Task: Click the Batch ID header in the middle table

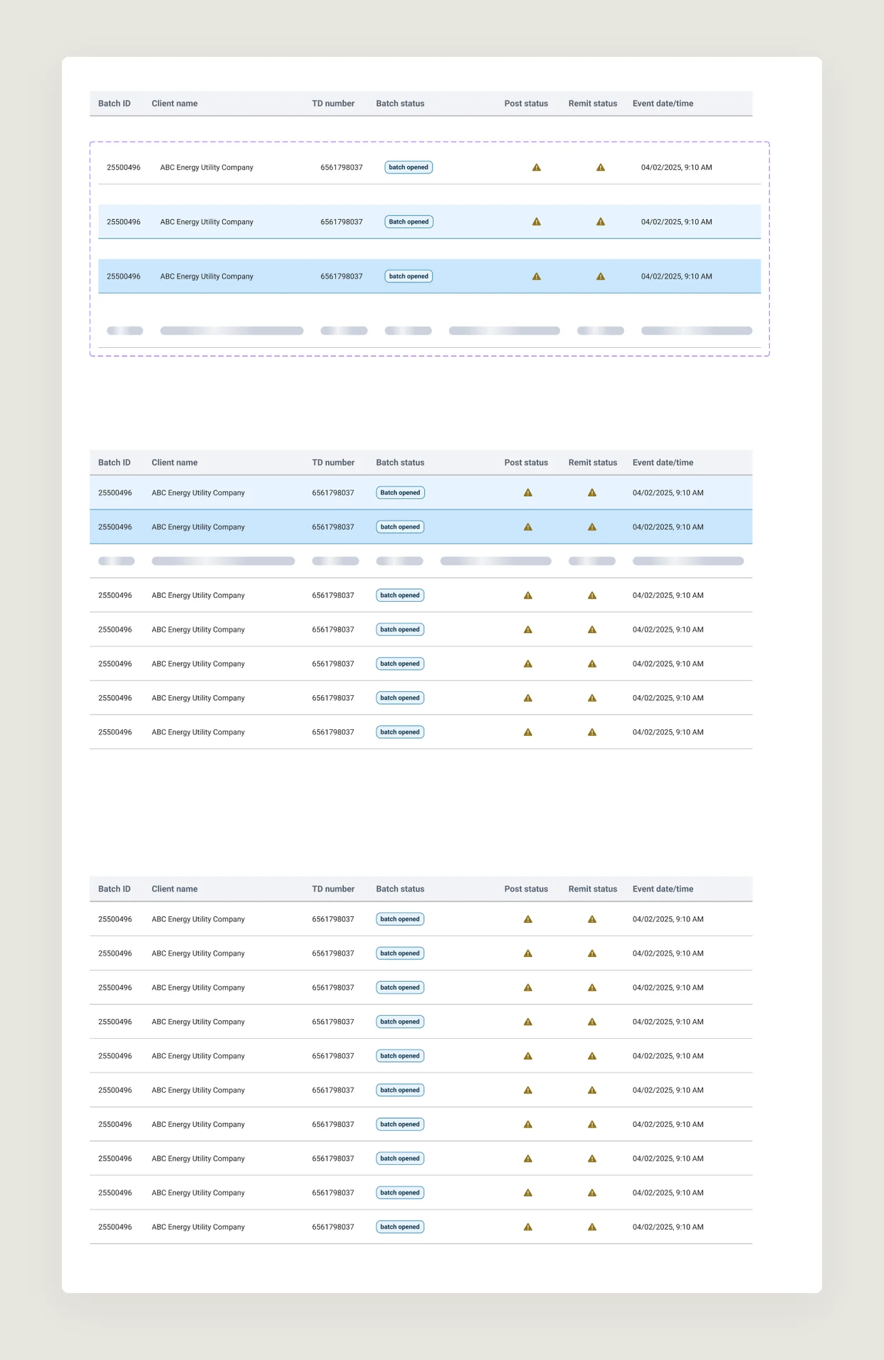Action: click(114, 463)
